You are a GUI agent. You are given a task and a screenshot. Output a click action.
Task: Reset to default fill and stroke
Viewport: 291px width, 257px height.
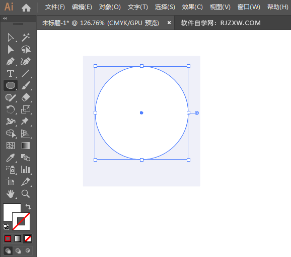coord(6,227)
